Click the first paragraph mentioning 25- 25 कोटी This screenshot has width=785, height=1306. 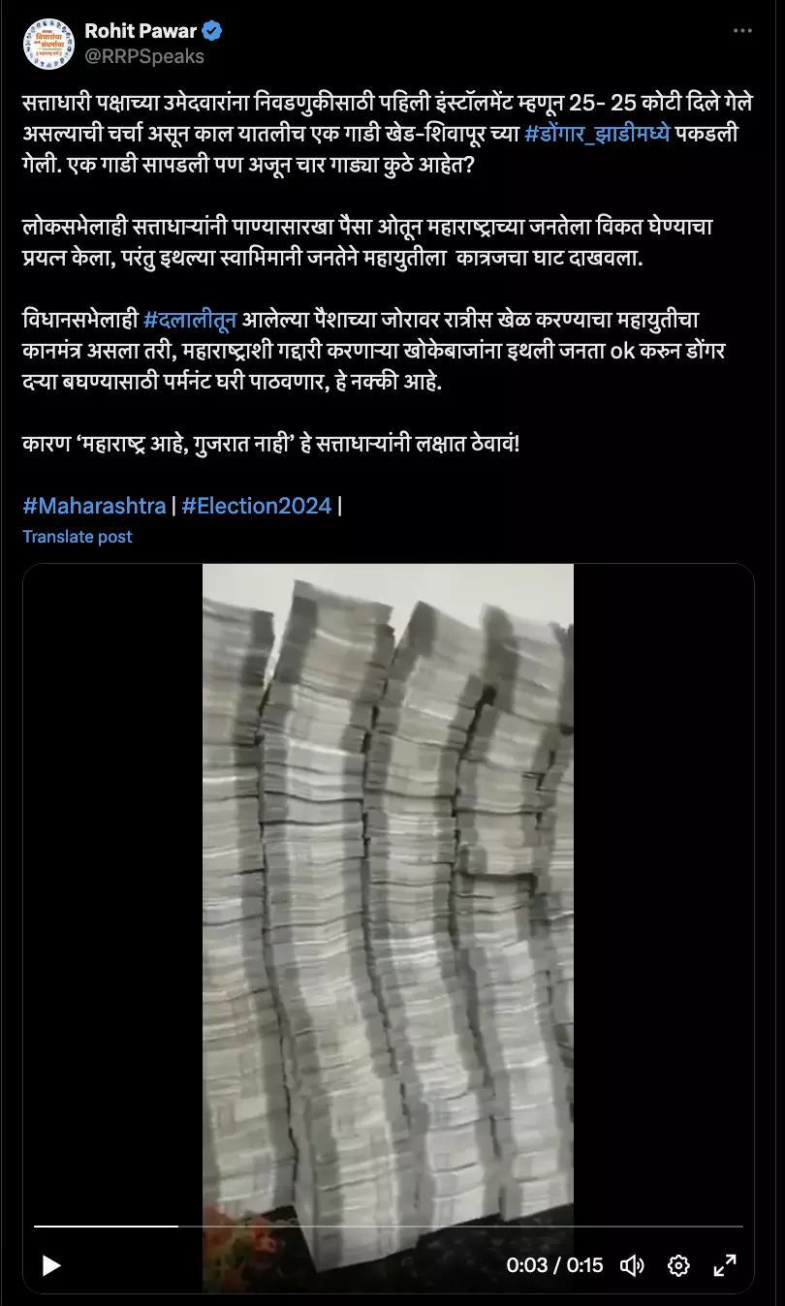[388, 135]
